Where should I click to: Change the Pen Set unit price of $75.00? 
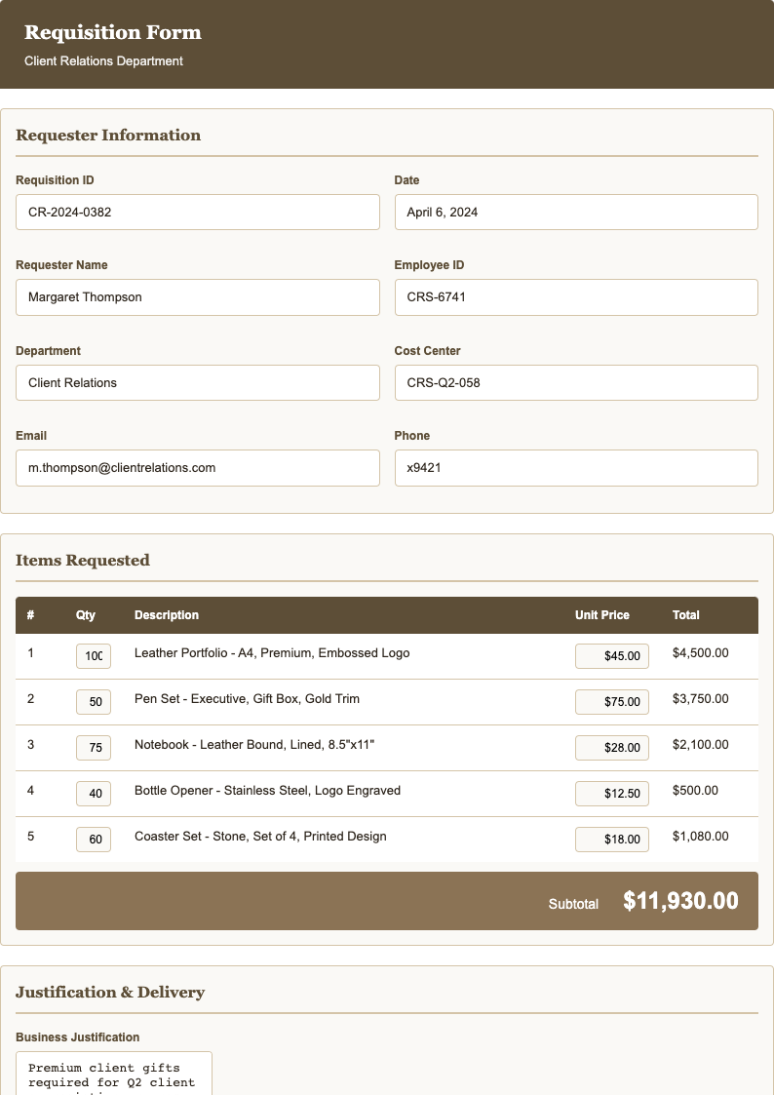(611, 701)
